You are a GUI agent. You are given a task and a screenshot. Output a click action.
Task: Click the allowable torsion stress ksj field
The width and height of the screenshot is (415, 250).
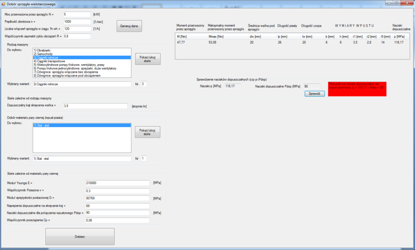(x=118, y=206)
